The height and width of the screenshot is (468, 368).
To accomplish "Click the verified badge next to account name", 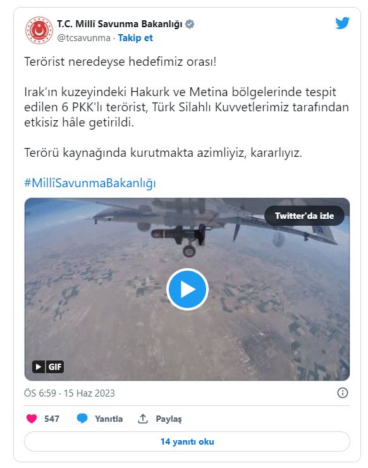I will (x=190, y=24).
